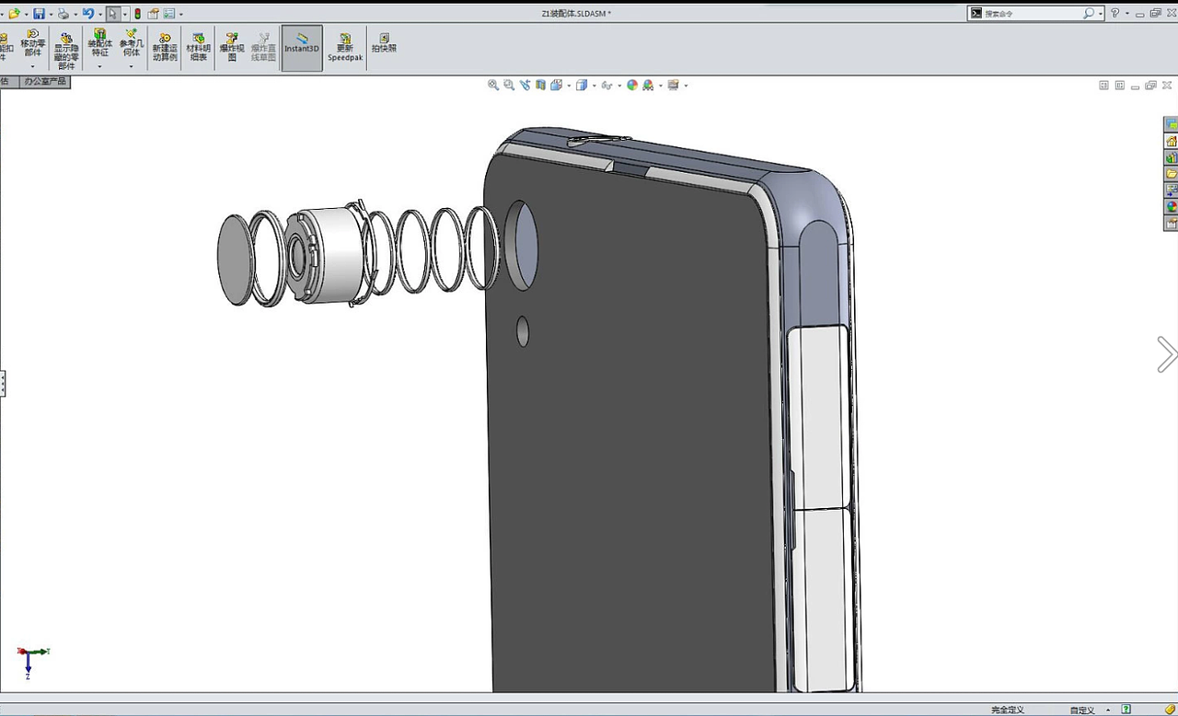
Task: Activate the Section View tool
Action: pyautogui.click(x=540, y=85)
